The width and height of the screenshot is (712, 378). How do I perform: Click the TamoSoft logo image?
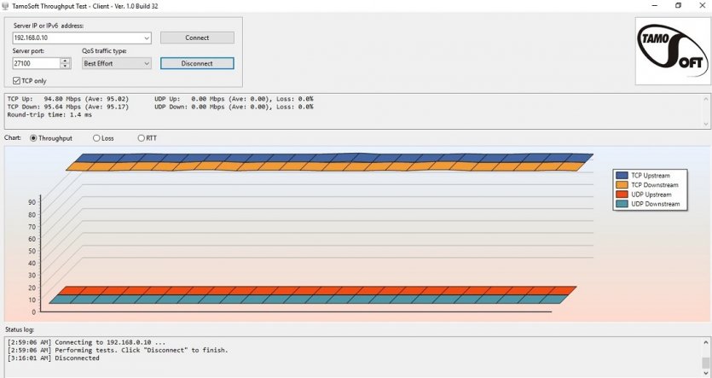[x=672, y=50]
